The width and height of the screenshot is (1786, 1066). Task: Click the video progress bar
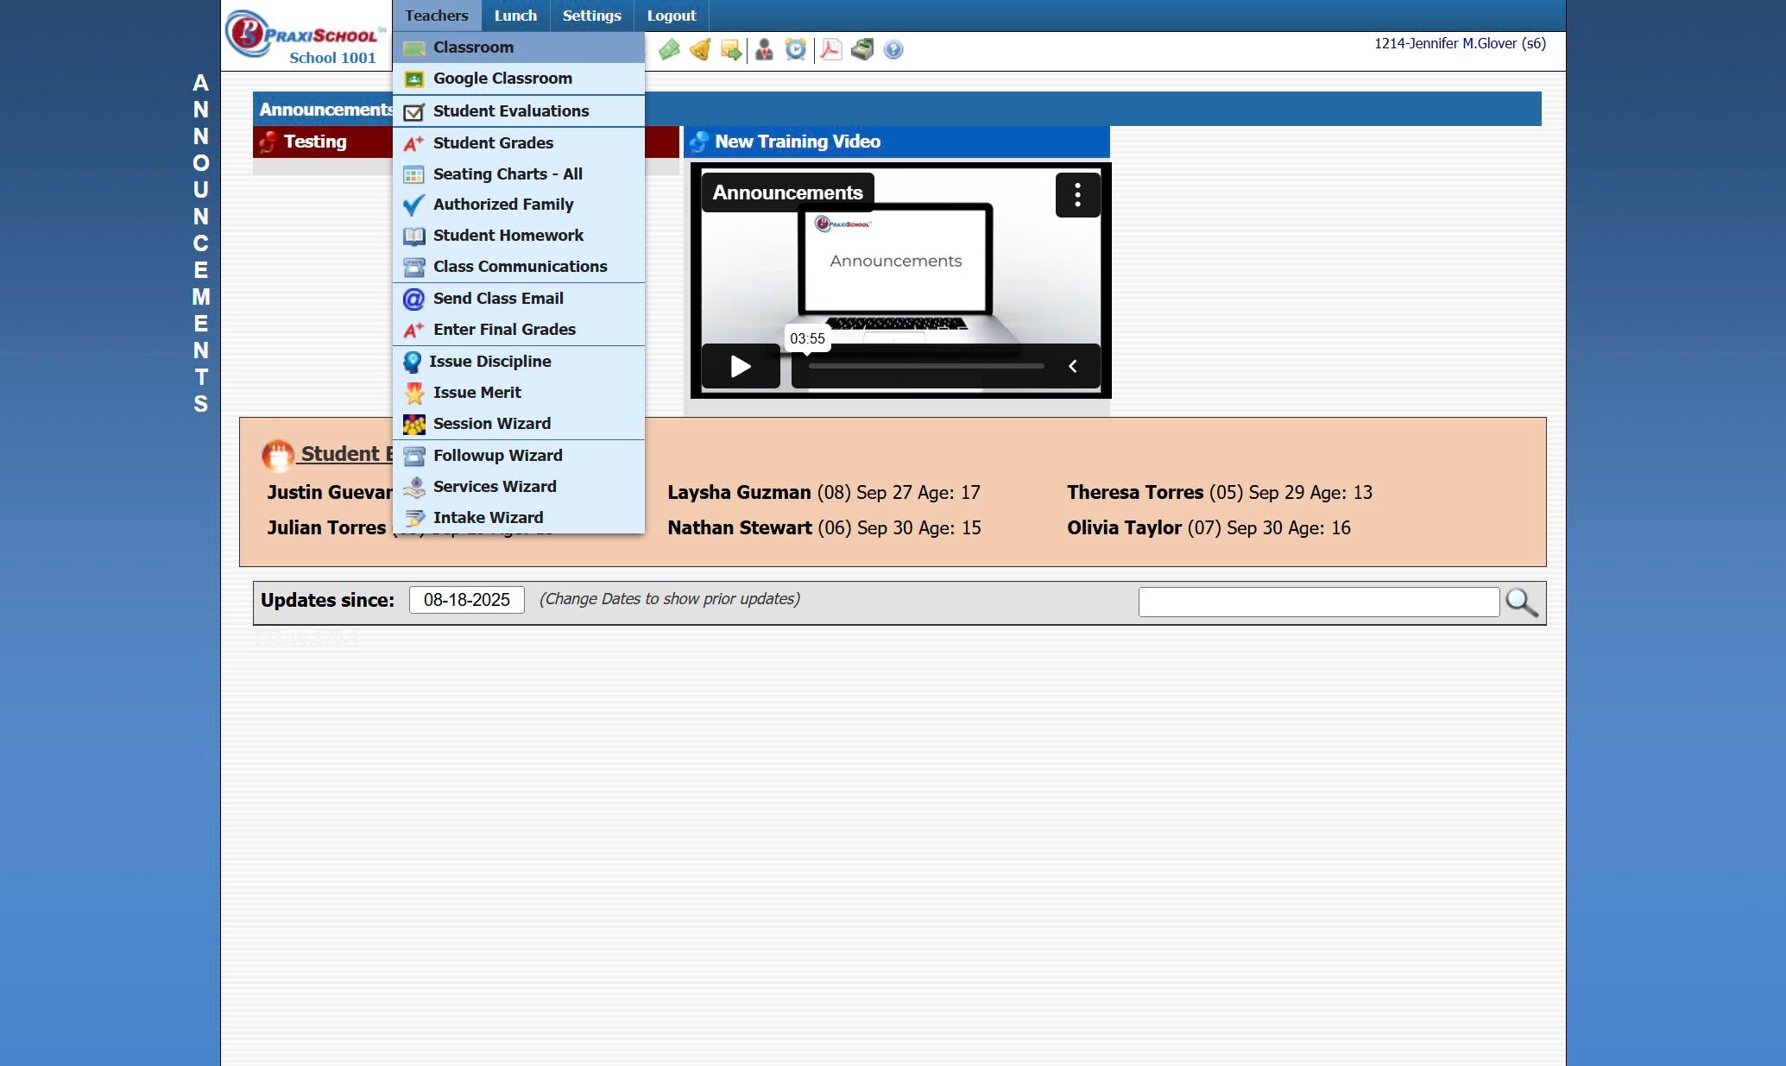[x=925, y=366]
